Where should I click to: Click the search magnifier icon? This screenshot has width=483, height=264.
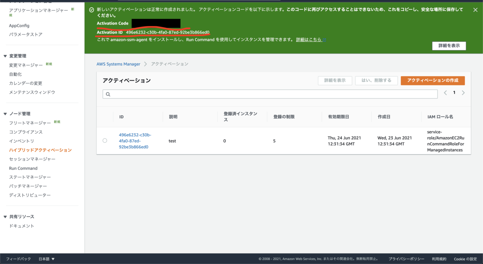108,94
